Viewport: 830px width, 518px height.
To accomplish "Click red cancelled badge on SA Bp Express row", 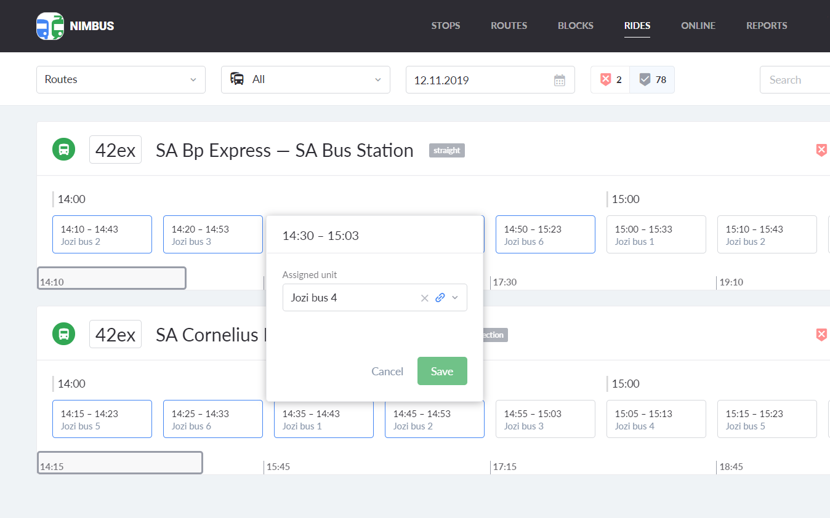I will 821,149.
